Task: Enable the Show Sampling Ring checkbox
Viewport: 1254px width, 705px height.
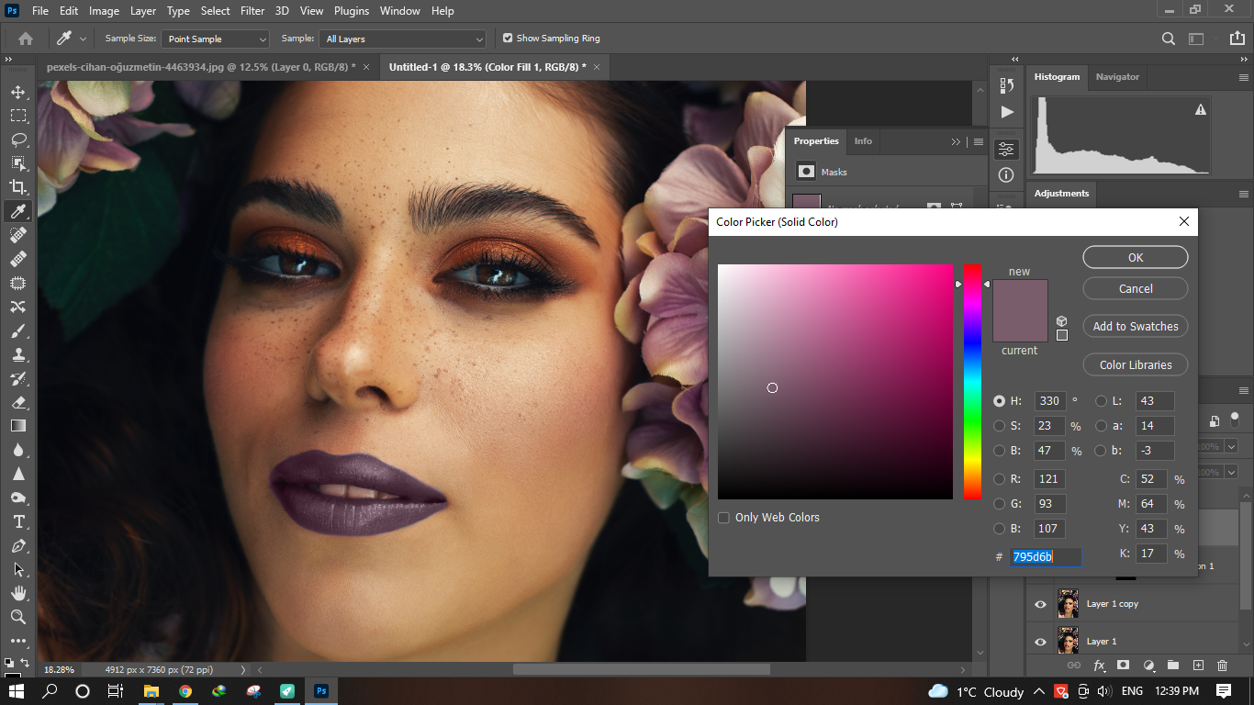Action: [508, 39]
